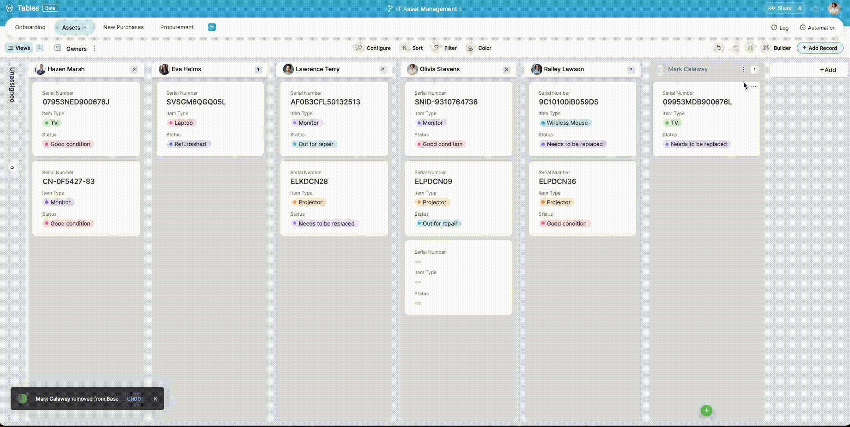Open the user profile avatar
This screenshot has height=427, width=850.
tap(834, 8)
